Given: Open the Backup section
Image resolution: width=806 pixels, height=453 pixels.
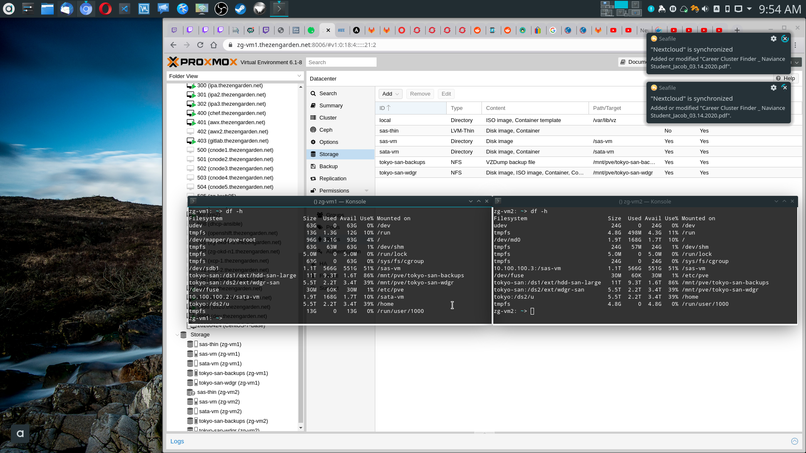Looking at the screenshot, I should coord(340,167).
